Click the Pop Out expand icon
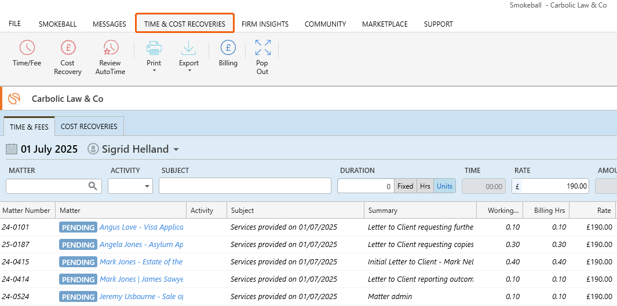This screenshot has width=617, height=306. click(x=262, y=47)
